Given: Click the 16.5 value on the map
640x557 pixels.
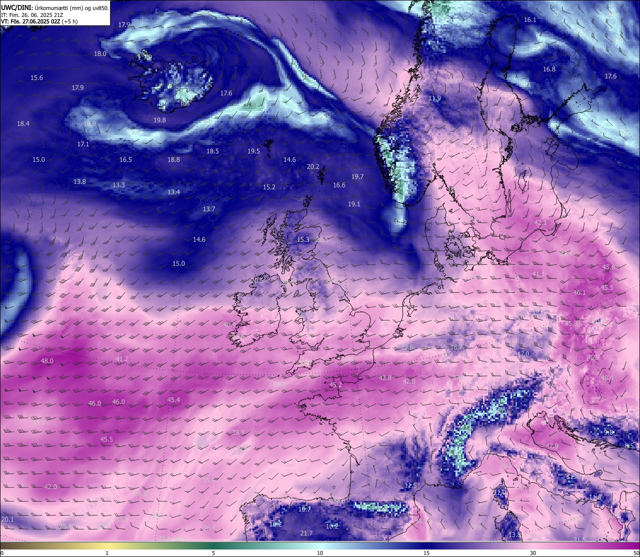Looking at the screenshot, I should [125, 159].
